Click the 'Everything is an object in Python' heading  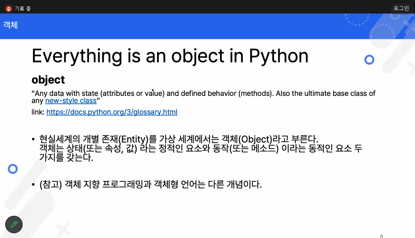170,56
